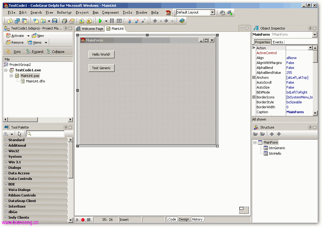Click the Move Up arrow in Structure
The image size is (322, 227).
pos(272,134)
